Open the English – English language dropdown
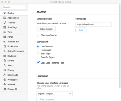 coord(55,94)
